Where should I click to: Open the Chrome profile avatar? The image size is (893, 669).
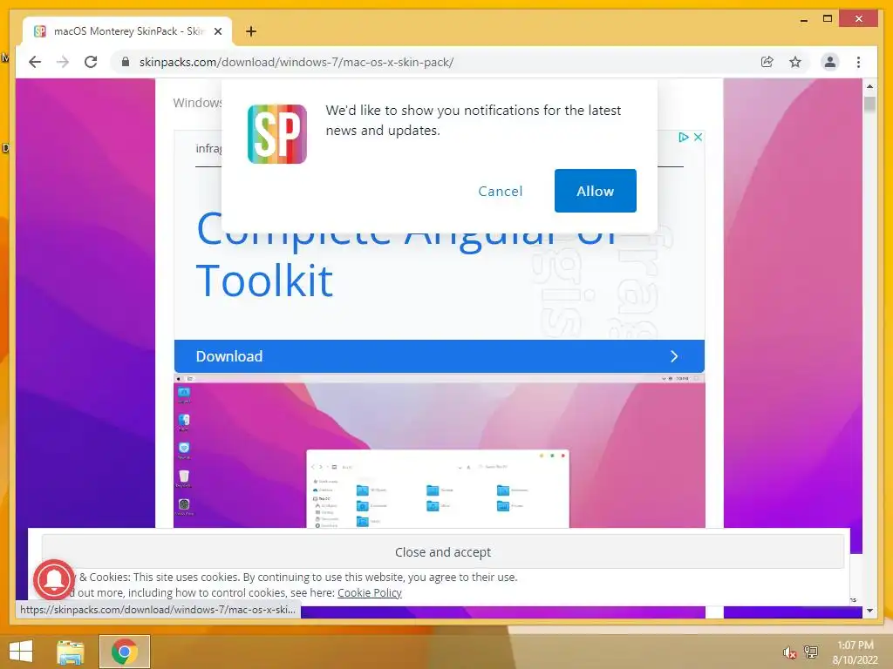[x=830, y=62]
